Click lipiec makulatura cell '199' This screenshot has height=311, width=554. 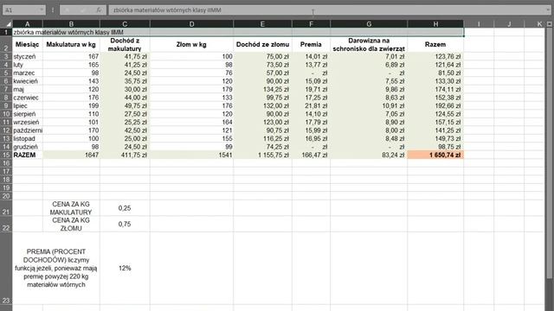[71, 105]
